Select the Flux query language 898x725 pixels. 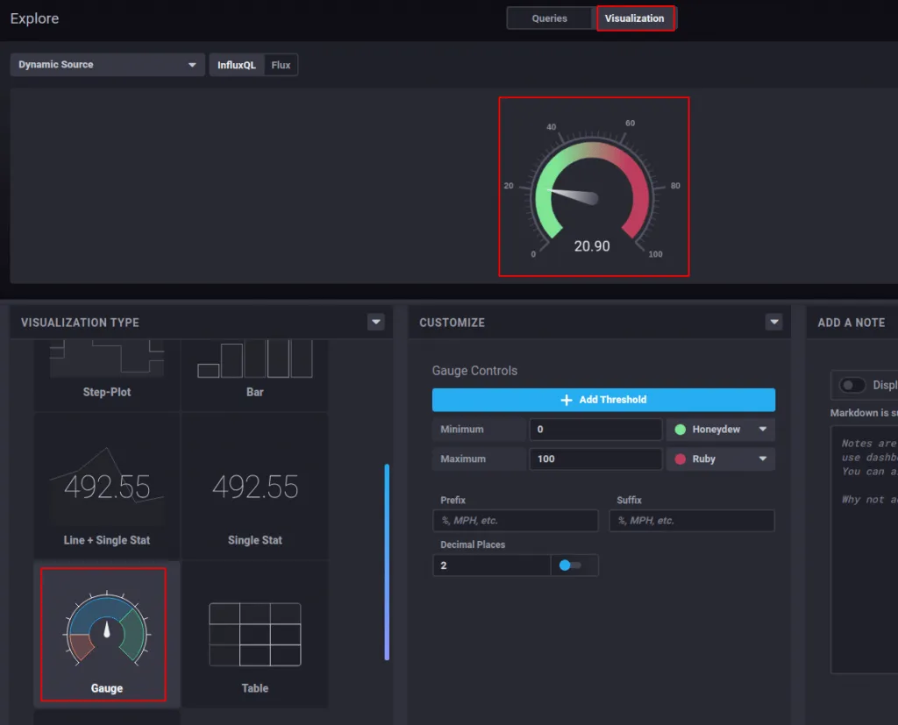(281, 65)
